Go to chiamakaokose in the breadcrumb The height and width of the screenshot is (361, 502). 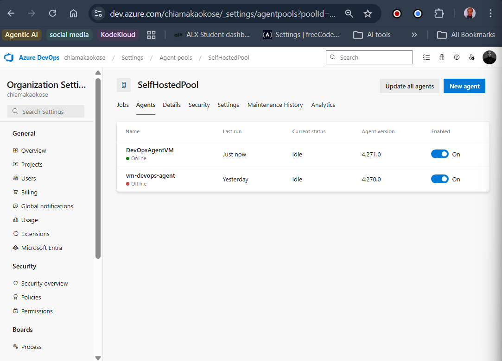click(85, 57)
